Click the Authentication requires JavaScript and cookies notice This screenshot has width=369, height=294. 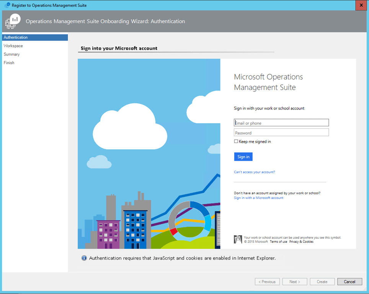click(182, 258)
